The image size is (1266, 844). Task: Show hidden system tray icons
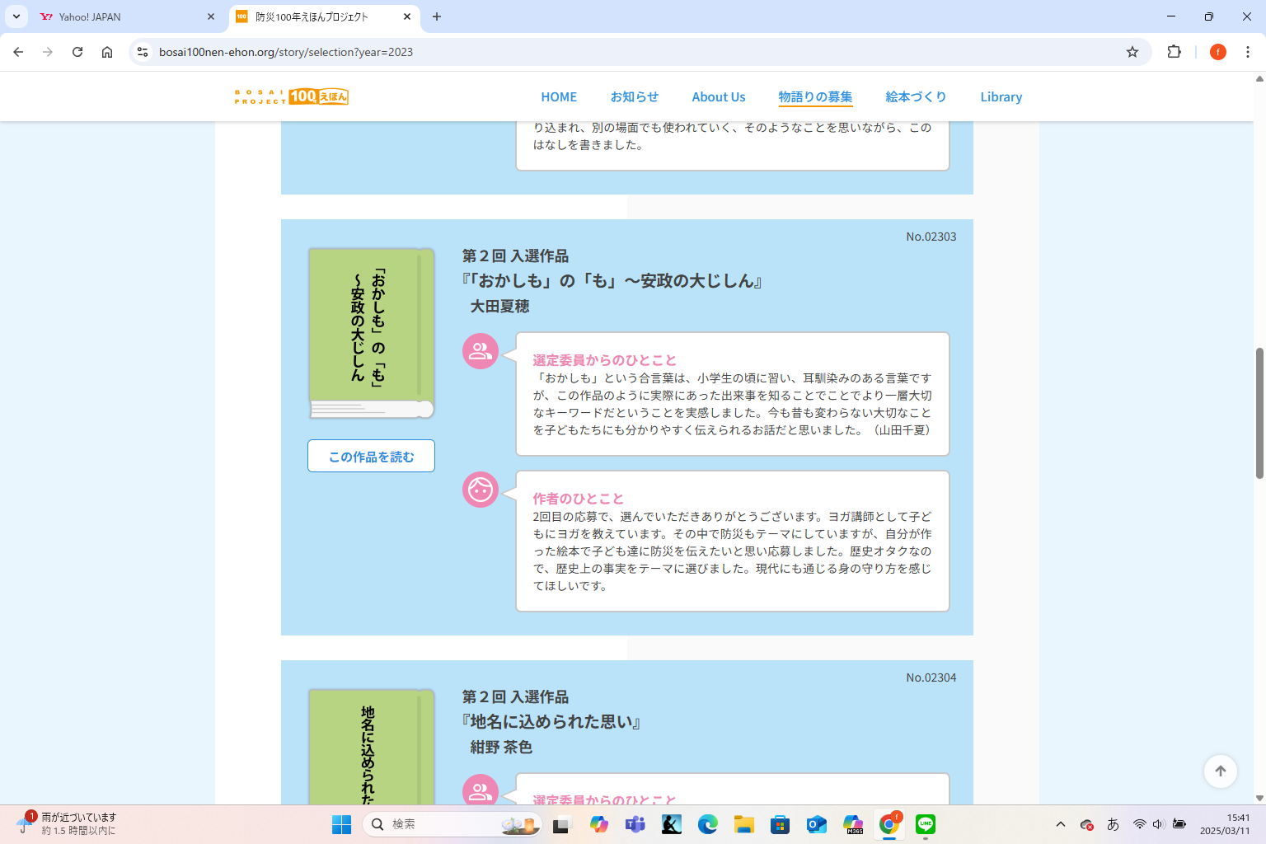pyautogui.click(x=1061, y=824)
